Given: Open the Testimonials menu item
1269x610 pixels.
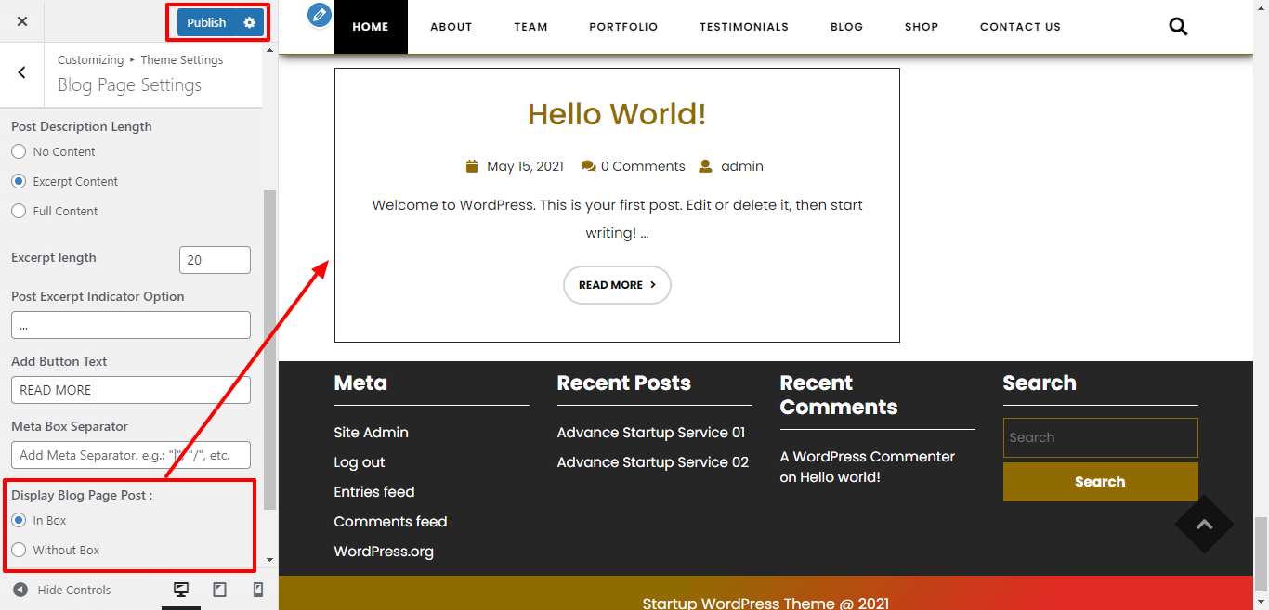Looking at the screenshot, I should click(x=743, y=27).
